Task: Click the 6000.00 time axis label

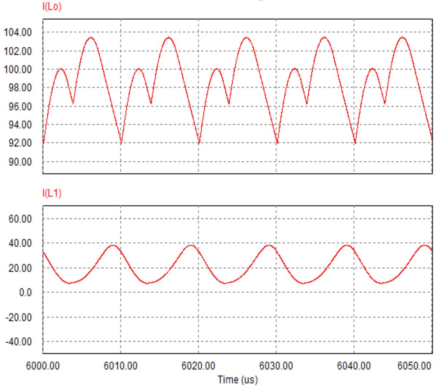Action: pyautogui.click(x=43, y=366)
